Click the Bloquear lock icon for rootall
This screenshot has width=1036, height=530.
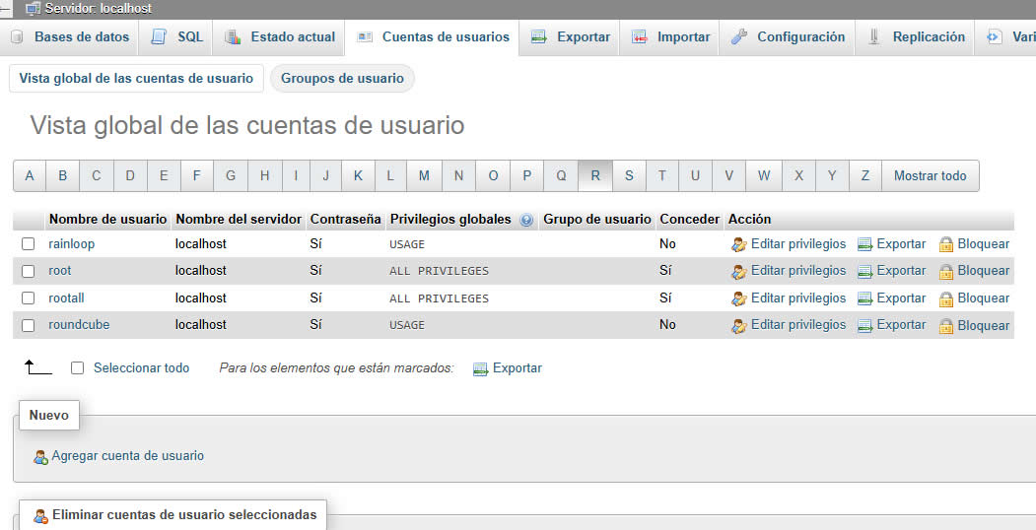[x=946, y=298]
